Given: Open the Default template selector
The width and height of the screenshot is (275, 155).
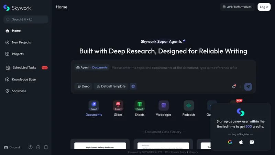Looking at the screenshot, I should tap(111, 86).
